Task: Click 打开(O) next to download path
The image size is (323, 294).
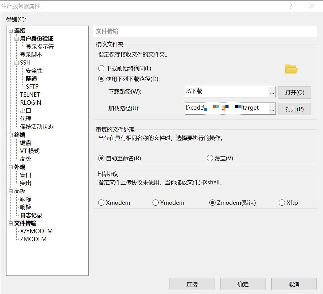Action: pos(294,92)
